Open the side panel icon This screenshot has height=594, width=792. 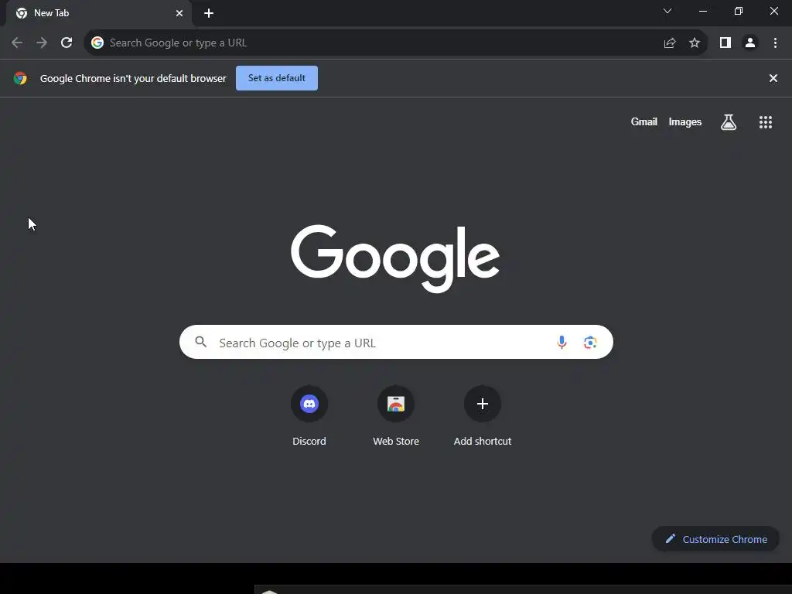pyautogui.click(x=725, y=43)
